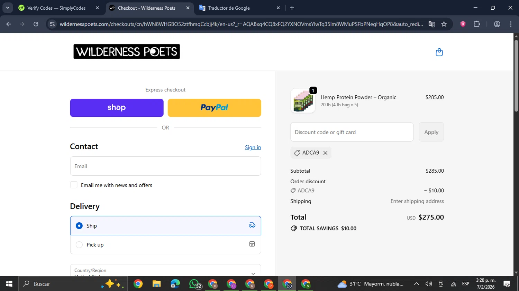This screenshot has width=519, height=291.
Task: Open the Windows Start menu
Action: point(9,284)
